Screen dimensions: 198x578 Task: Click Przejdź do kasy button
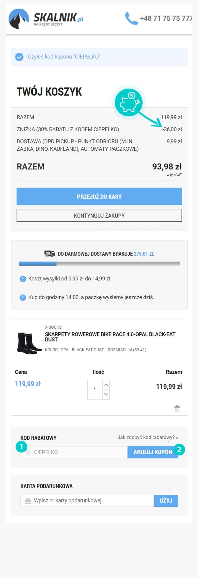click(99, 196)
